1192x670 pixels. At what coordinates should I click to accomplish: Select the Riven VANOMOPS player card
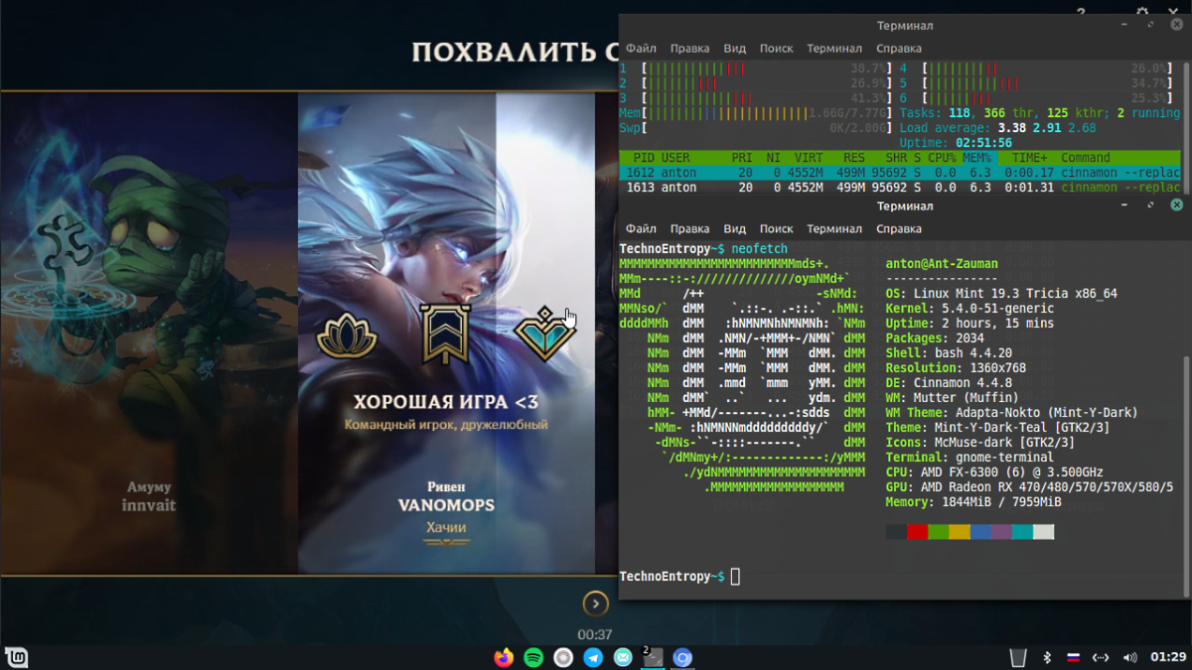(x=446, y=334)
